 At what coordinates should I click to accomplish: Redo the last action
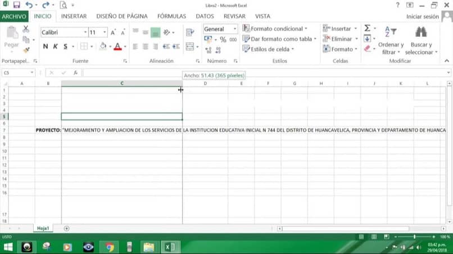point(46,5)
